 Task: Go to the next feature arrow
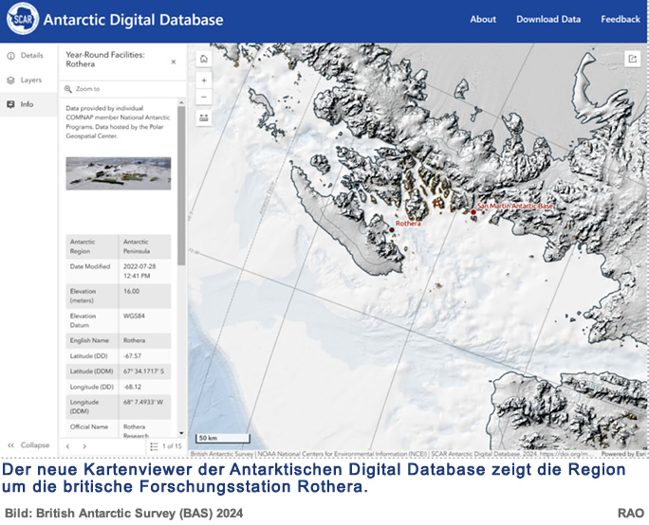pyautogui.click(x=83, y=445)
